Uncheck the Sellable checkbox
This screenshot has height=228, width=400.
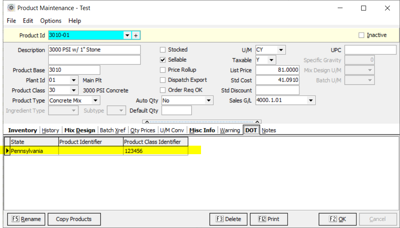pos(163,60)
